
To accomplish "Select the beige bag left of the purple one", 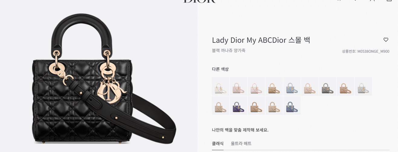I will (x=220, y=105).
